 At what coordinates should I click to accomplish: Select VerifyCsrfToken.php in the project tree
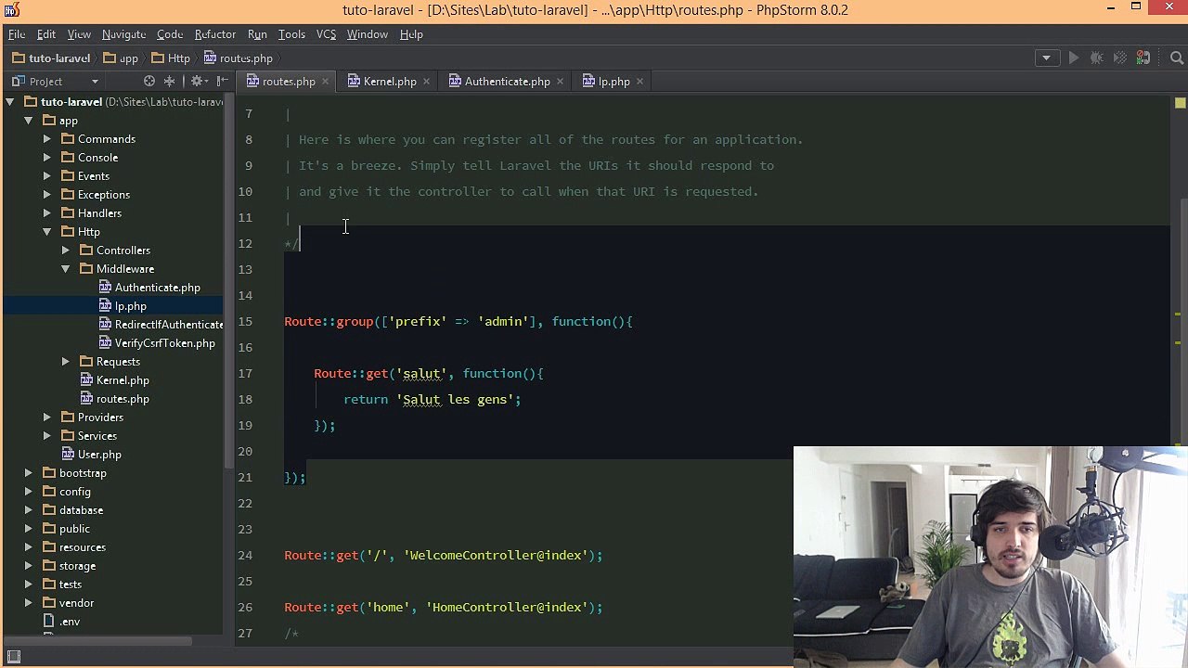tap(156, 343)
